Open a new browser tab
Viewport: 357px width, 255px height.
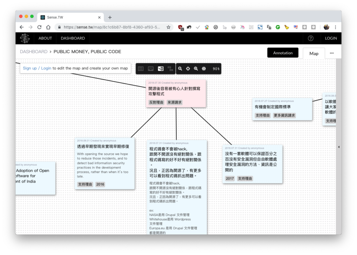click(x=110, y=17)
